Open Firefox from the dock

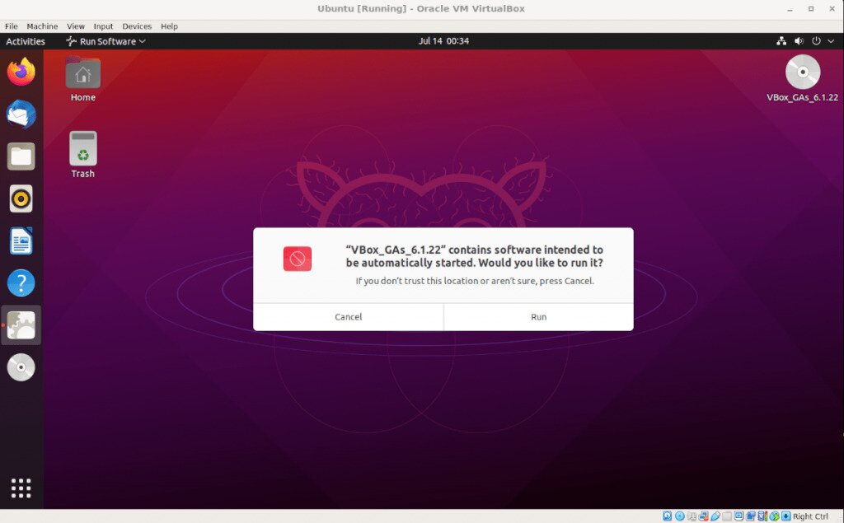point(21,72)
